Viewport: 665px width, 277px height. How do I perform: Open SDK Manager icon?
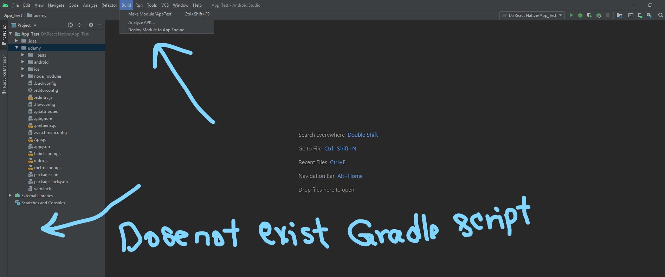(649, 15)
